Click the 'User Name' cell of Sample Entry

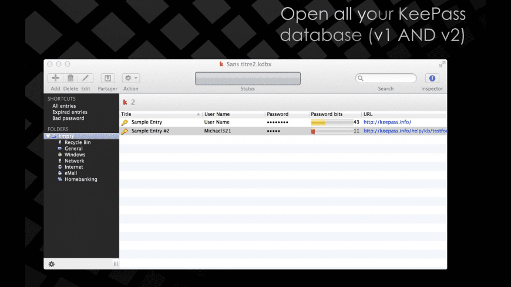tap(217, 122)
